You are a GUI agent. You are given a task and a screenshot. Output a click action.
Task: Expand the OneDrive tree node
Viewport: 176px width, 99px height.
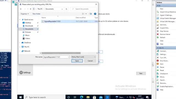click(20, 43)
